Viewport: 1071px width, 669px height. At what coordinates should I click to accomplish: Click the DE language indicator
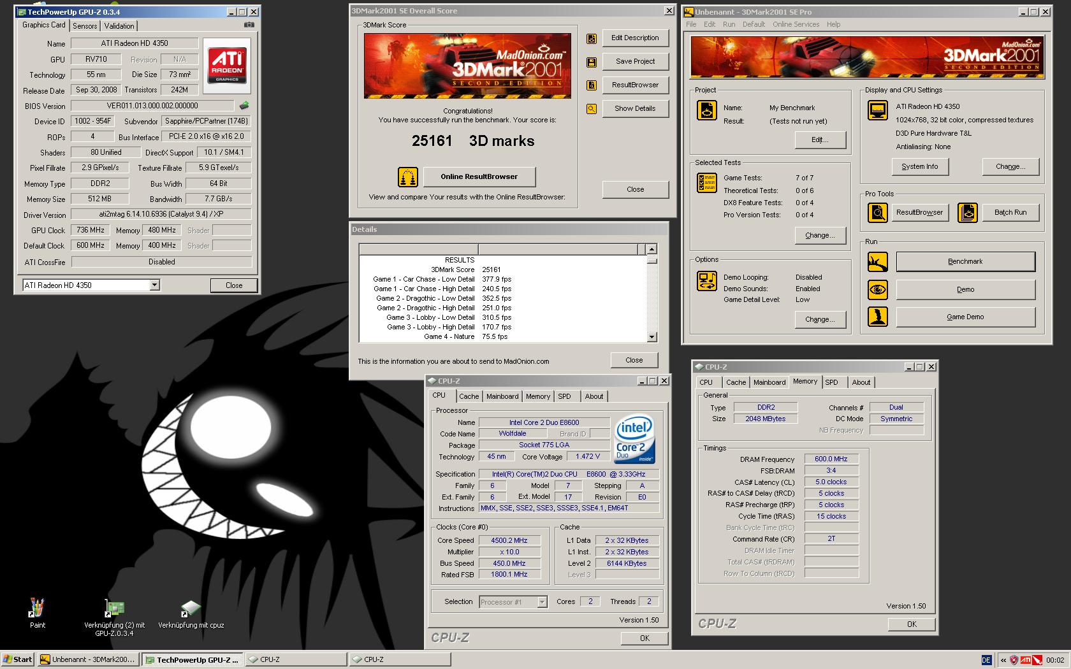coord(986,660)
